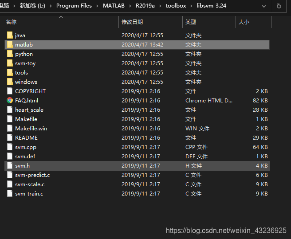Viewport: 291px width, 239px height.
Task: Click the Chrome icon of FAQ.html
Action: pyautogui.click(x=10, y=100)
